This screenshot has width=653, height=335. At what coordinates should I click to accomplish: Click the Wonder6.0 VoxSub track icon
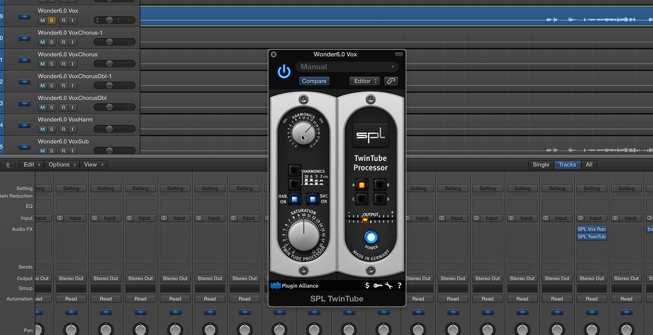tap(24, 147)
